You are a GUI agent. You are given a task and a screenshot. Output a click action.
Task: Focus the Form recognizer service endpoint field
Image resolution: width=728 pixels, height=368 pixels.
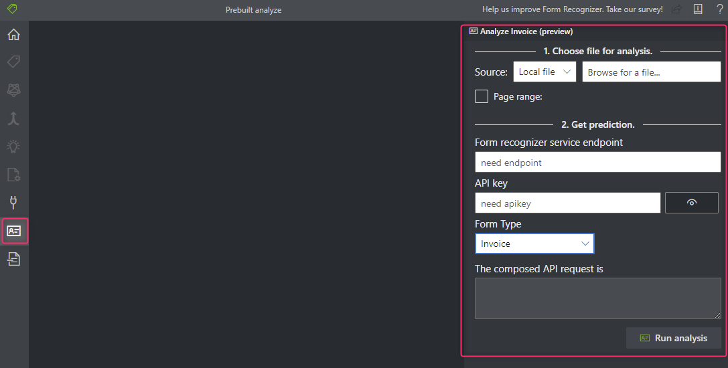pos(597,163)
